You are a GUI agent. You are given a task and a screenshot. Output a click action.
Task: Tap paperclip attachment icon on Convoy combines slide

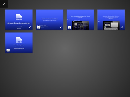pos(39,27)
